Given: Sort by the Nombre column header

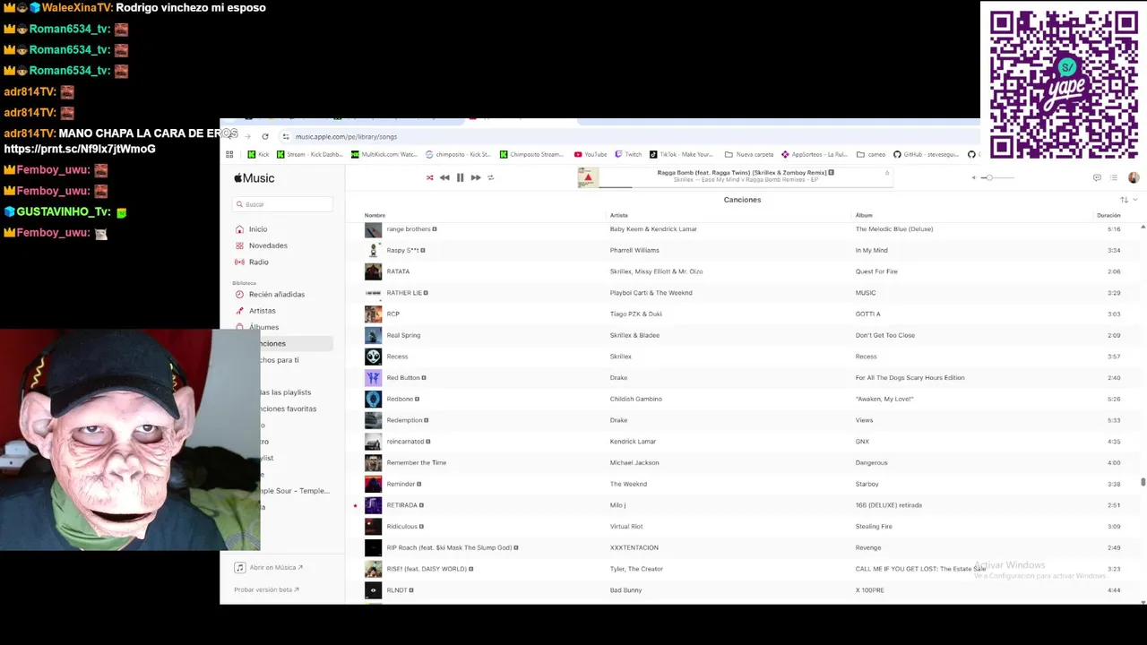Looking at the screenshot, I should click(375, 215).
